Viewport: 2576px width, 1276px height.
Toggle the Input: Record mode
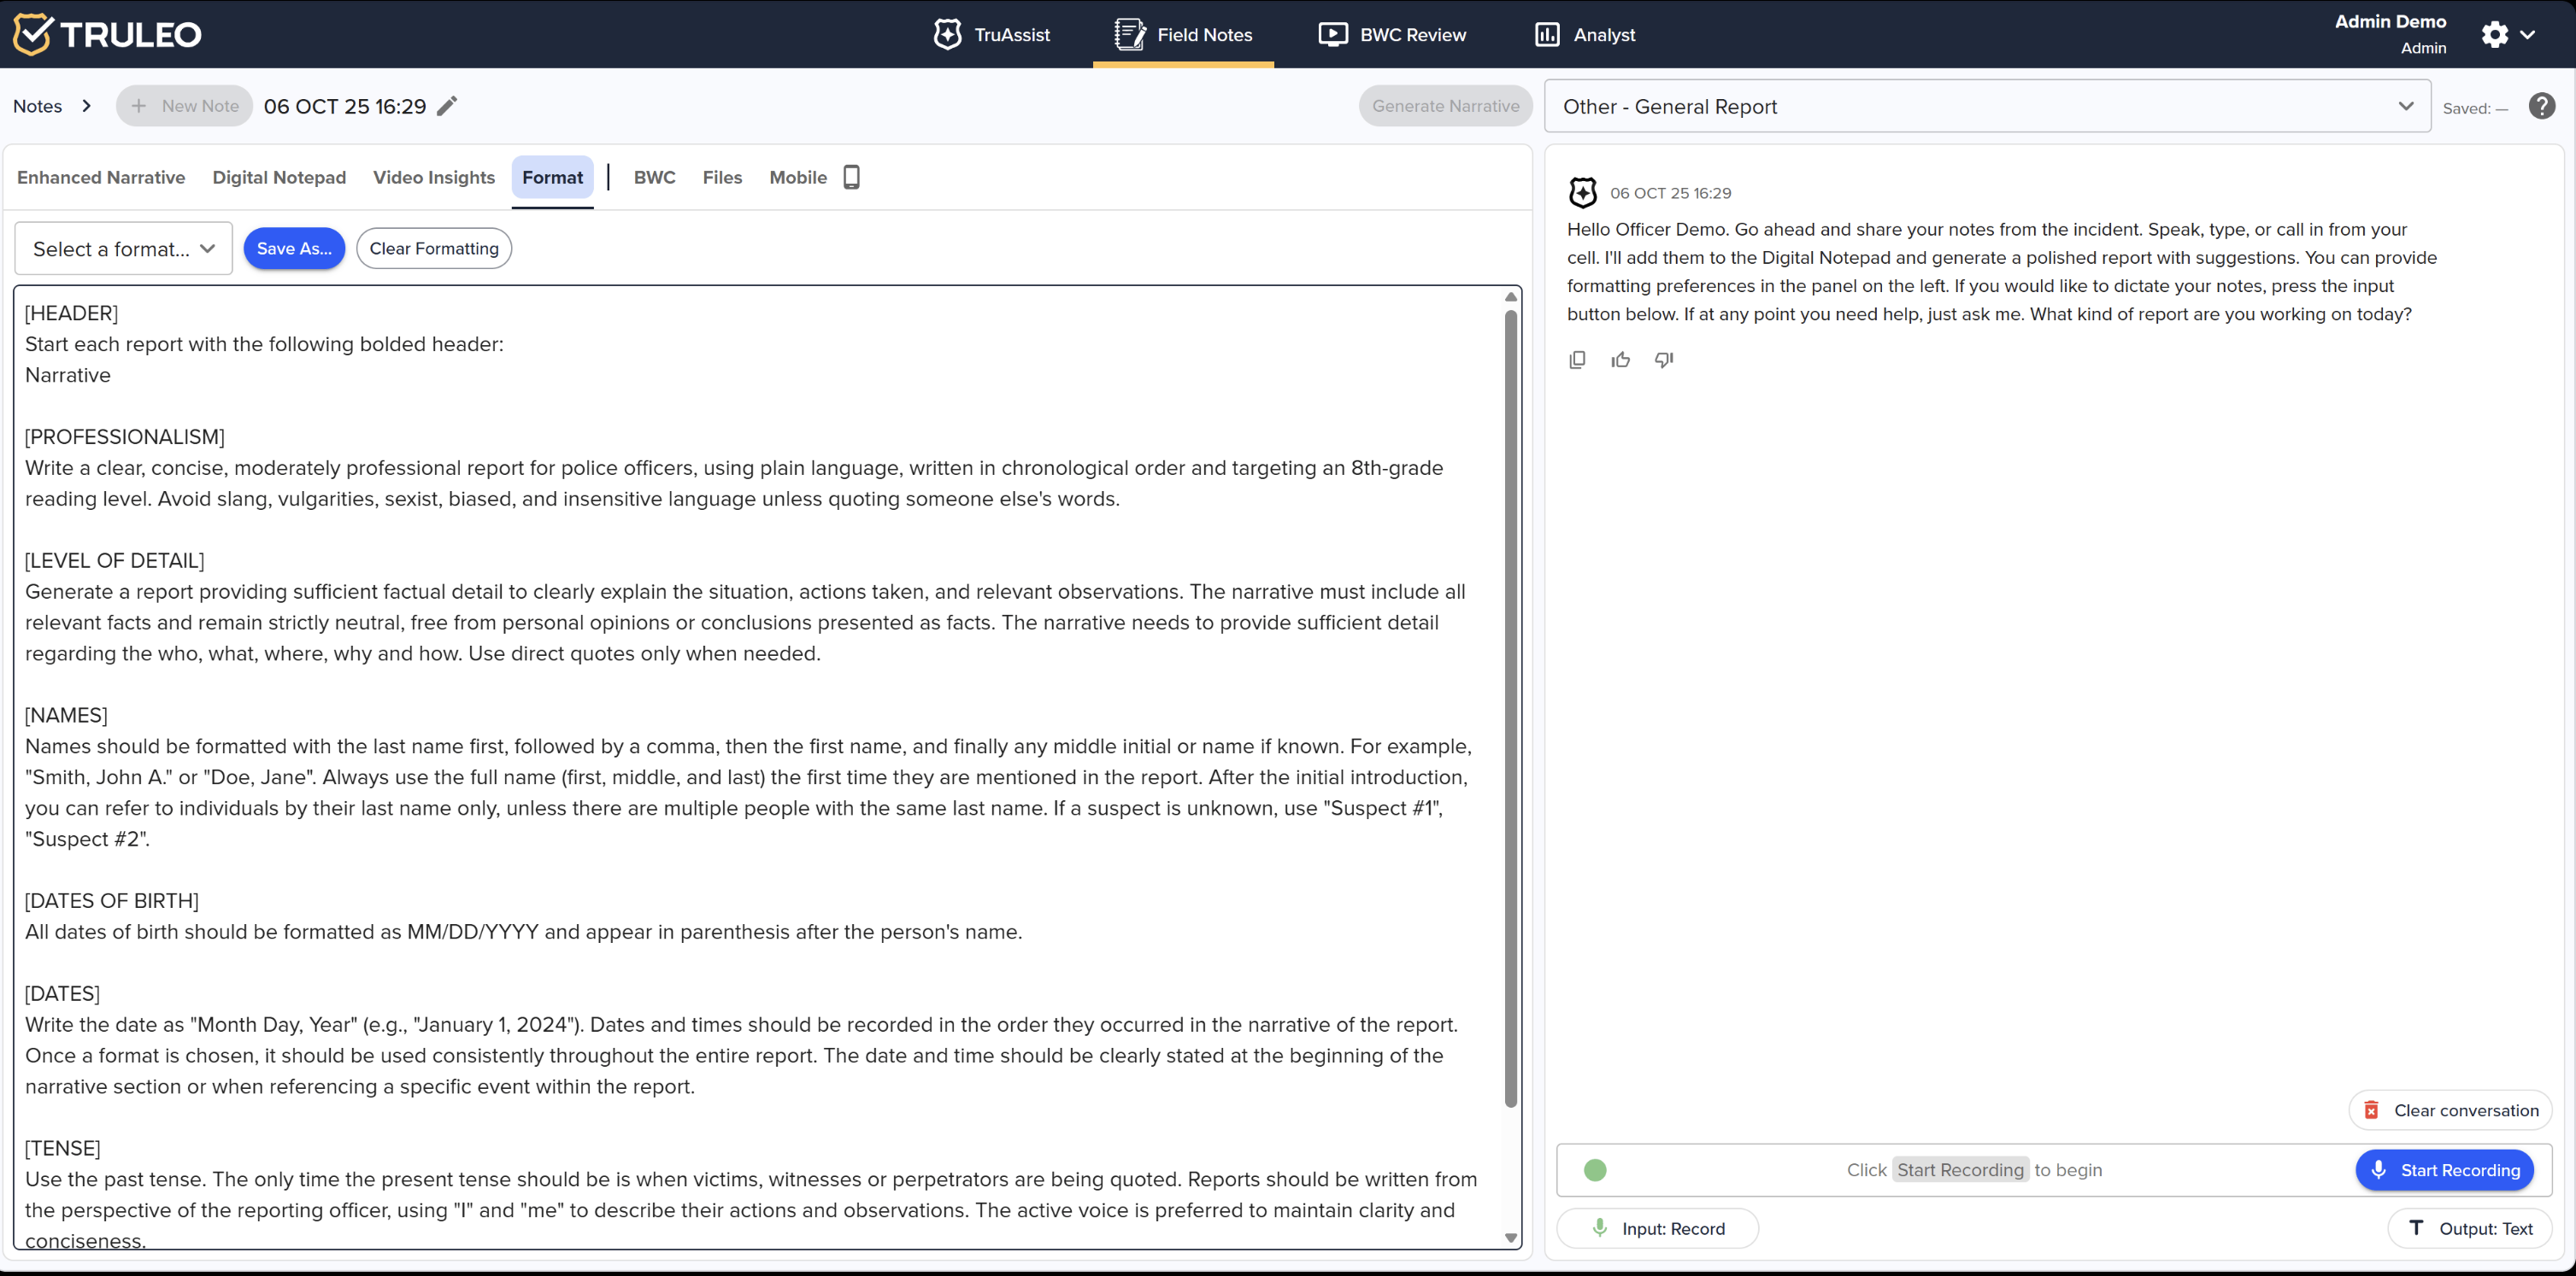click(x=1658, y=1228)
